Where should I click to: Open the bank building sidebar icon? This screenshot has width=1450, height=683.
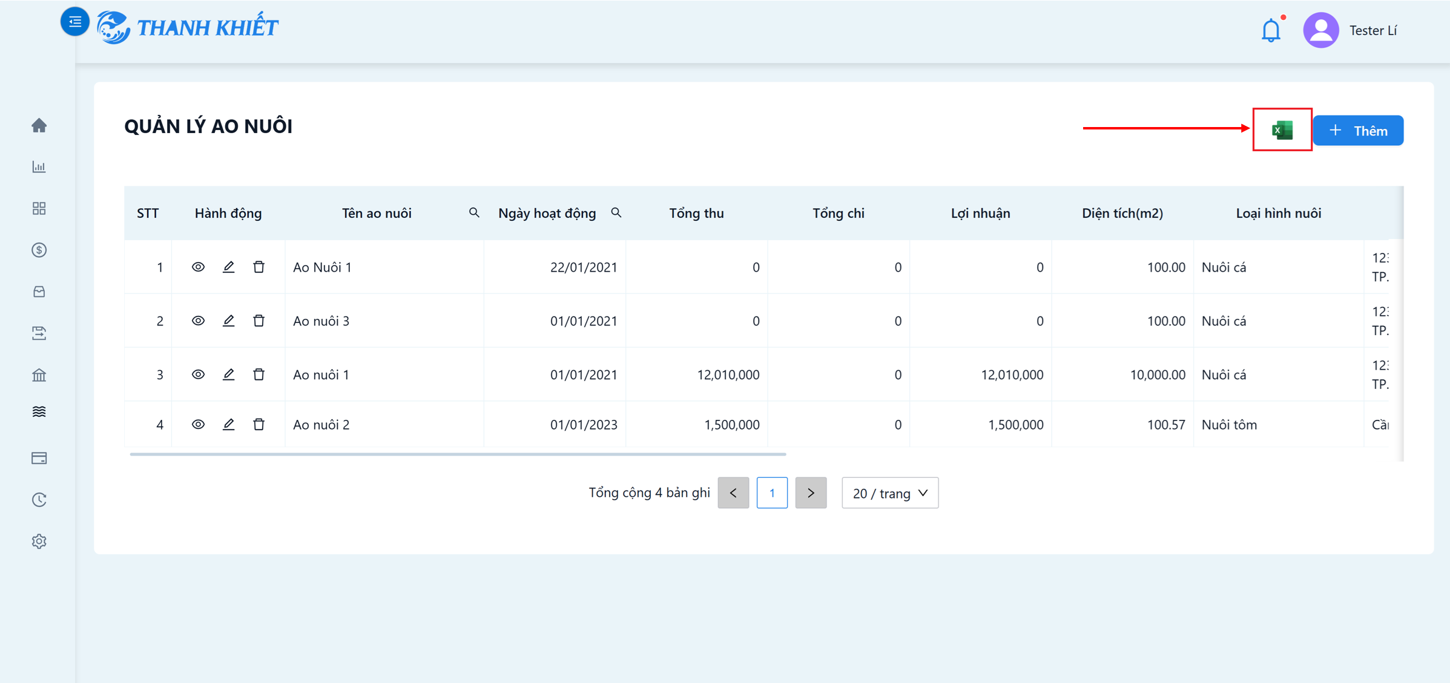click(x=39, y=375)
